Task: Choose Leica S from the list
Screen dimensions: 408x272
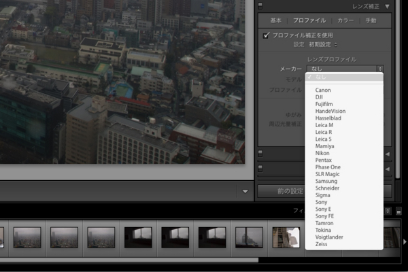Action: (x=344, y=139)
